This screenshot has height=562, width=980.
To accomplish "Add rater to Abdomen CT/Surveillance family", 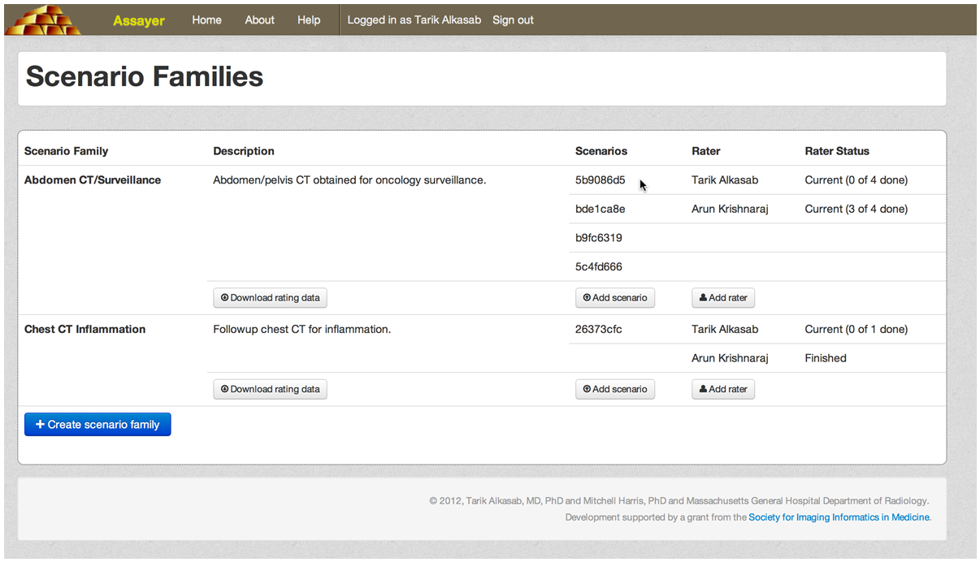I will pos(723,298).
